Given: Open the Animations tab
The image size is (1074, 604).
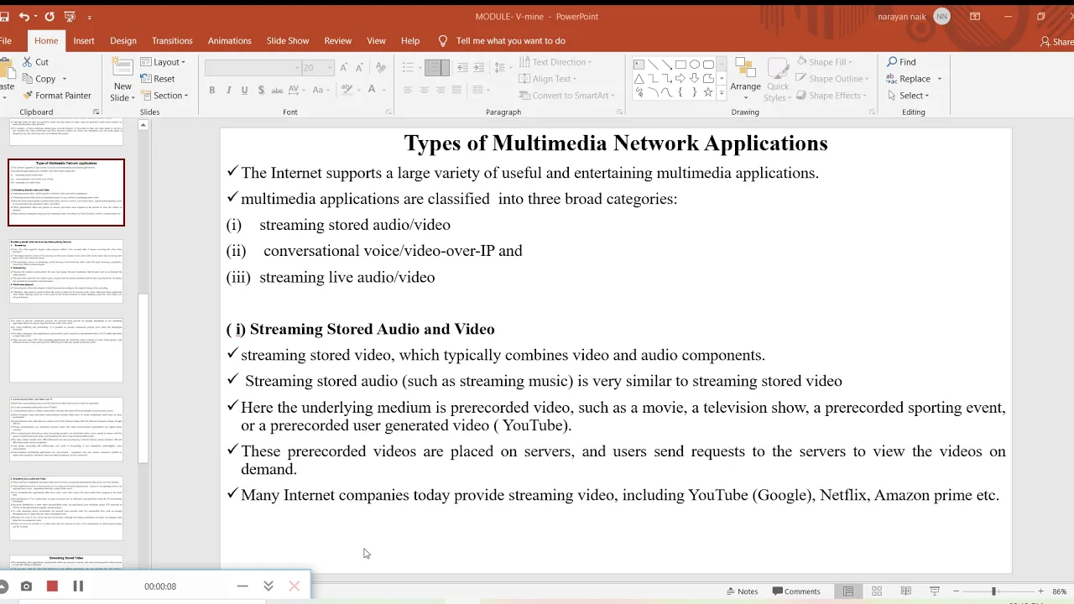Looking at the screenshot, I should point(230,40).
